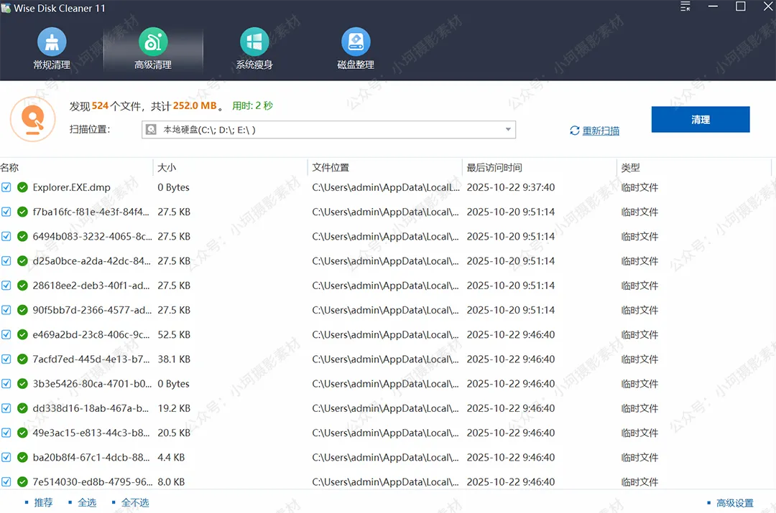This screenshot has width=776, height=513.
Task: Switch to the 常规清理 tab label
Action: pos(52,65)
